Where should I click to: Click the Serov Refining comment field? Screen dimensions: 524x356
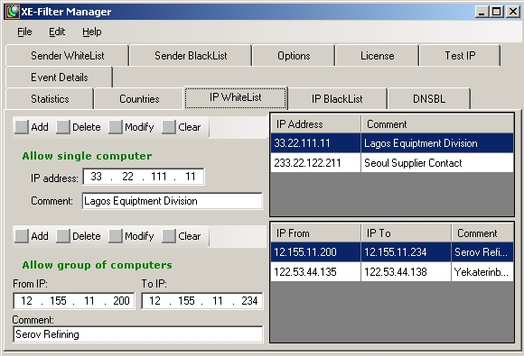pyautogui.click(x=138, y=334)
